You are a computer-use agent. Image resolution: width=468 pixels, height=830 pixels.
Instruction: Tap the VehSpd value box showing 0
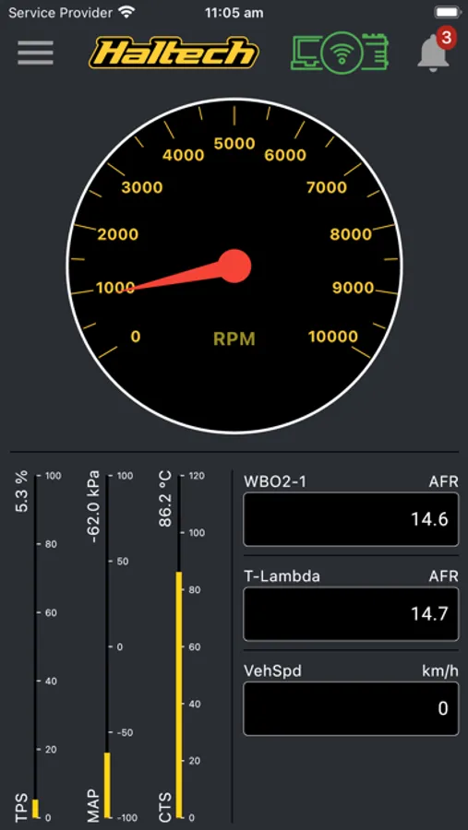[x=351, y=709]
